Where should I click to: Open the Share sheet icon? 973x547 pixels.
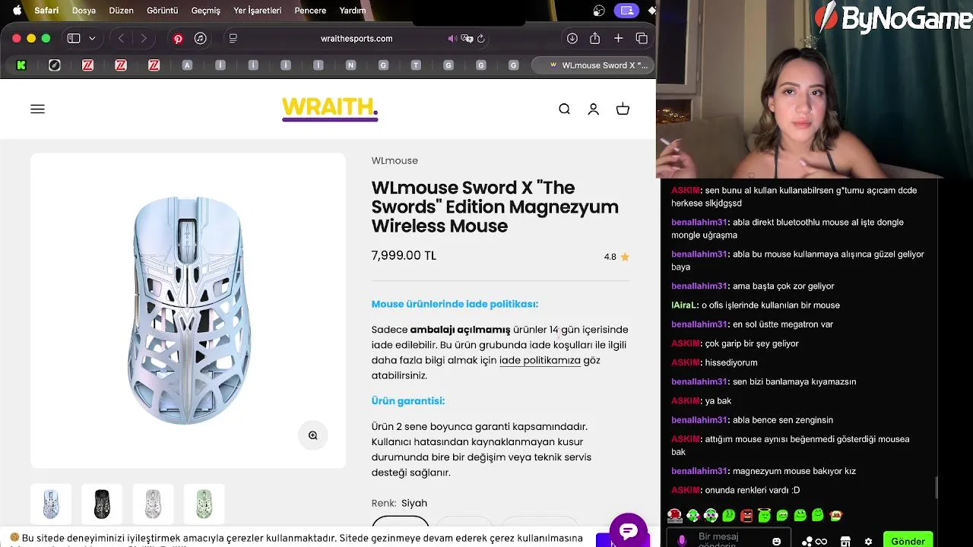click(595, 38)
